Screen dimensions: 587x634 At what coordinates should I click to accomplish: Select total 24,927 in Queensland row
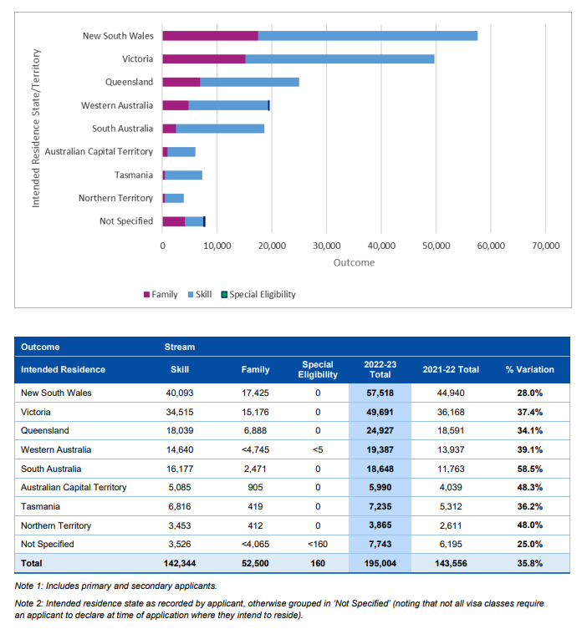(380, 431)
